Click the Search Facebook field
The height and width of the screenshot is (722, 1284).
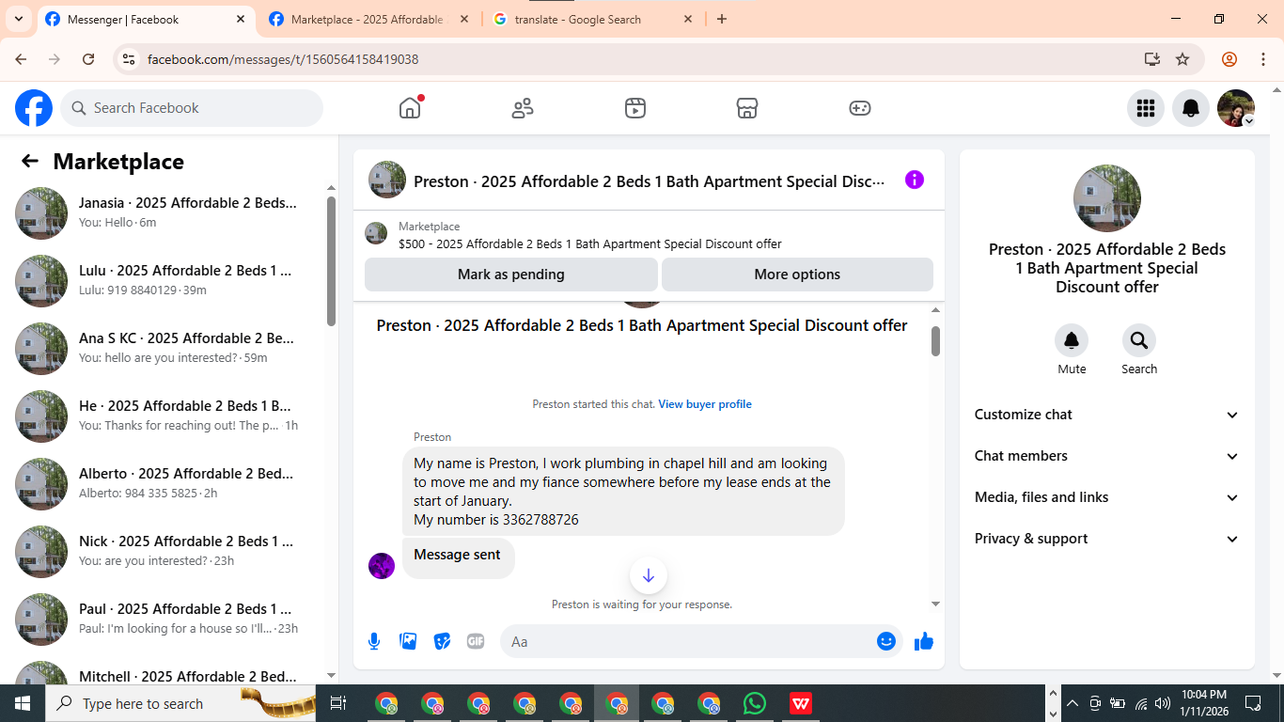coord(192,108)
